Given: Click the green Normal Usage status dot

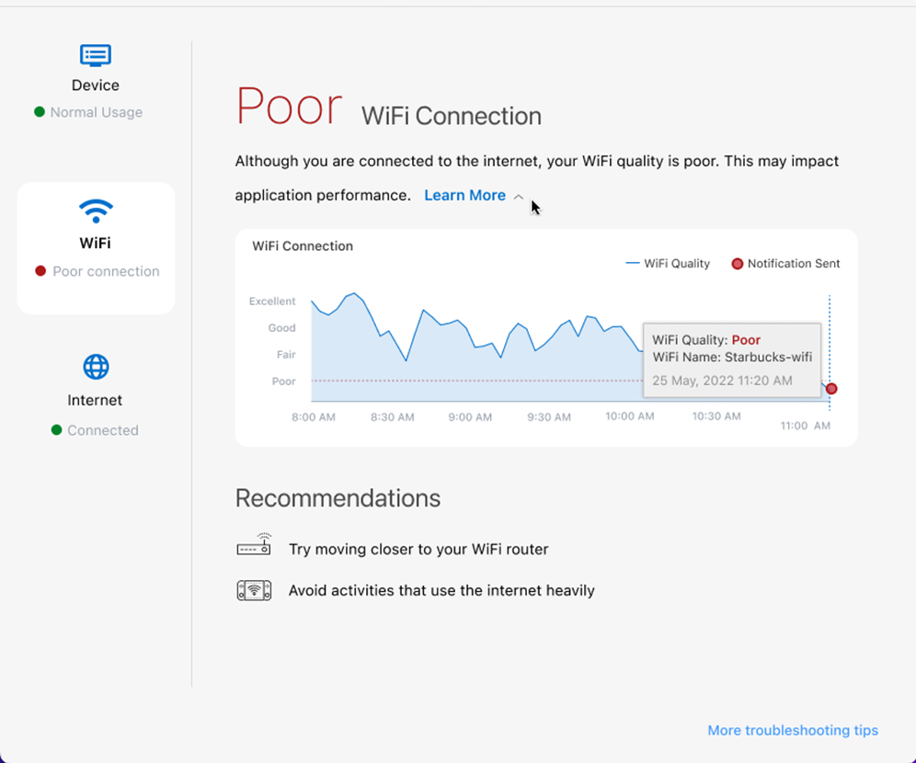Looking at the screenshot, I should pos(40,112).
